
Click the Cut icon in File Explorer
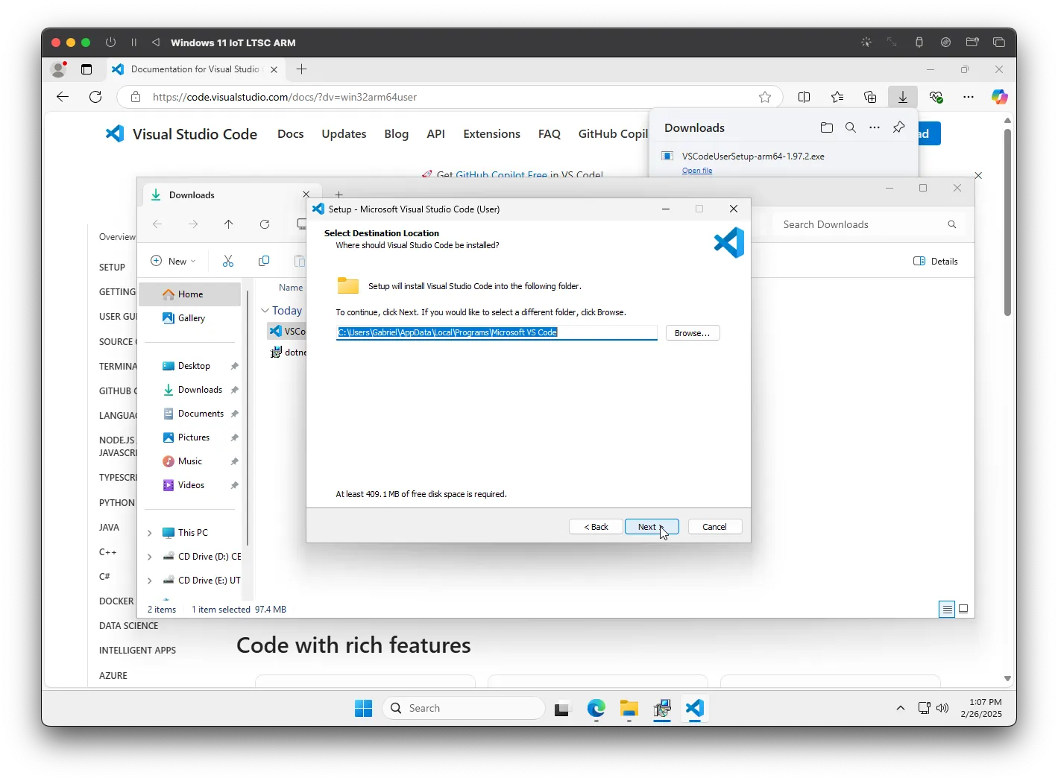228,261
